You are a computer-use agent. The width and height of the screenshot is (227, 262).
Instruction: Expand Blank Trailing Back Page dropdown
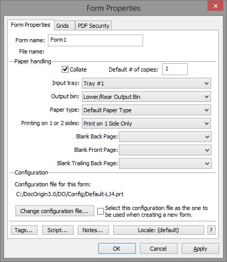pyautogui.click(x=165, y=164)
